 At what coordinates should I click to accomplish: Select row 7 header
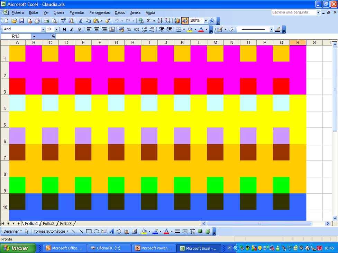4,152
